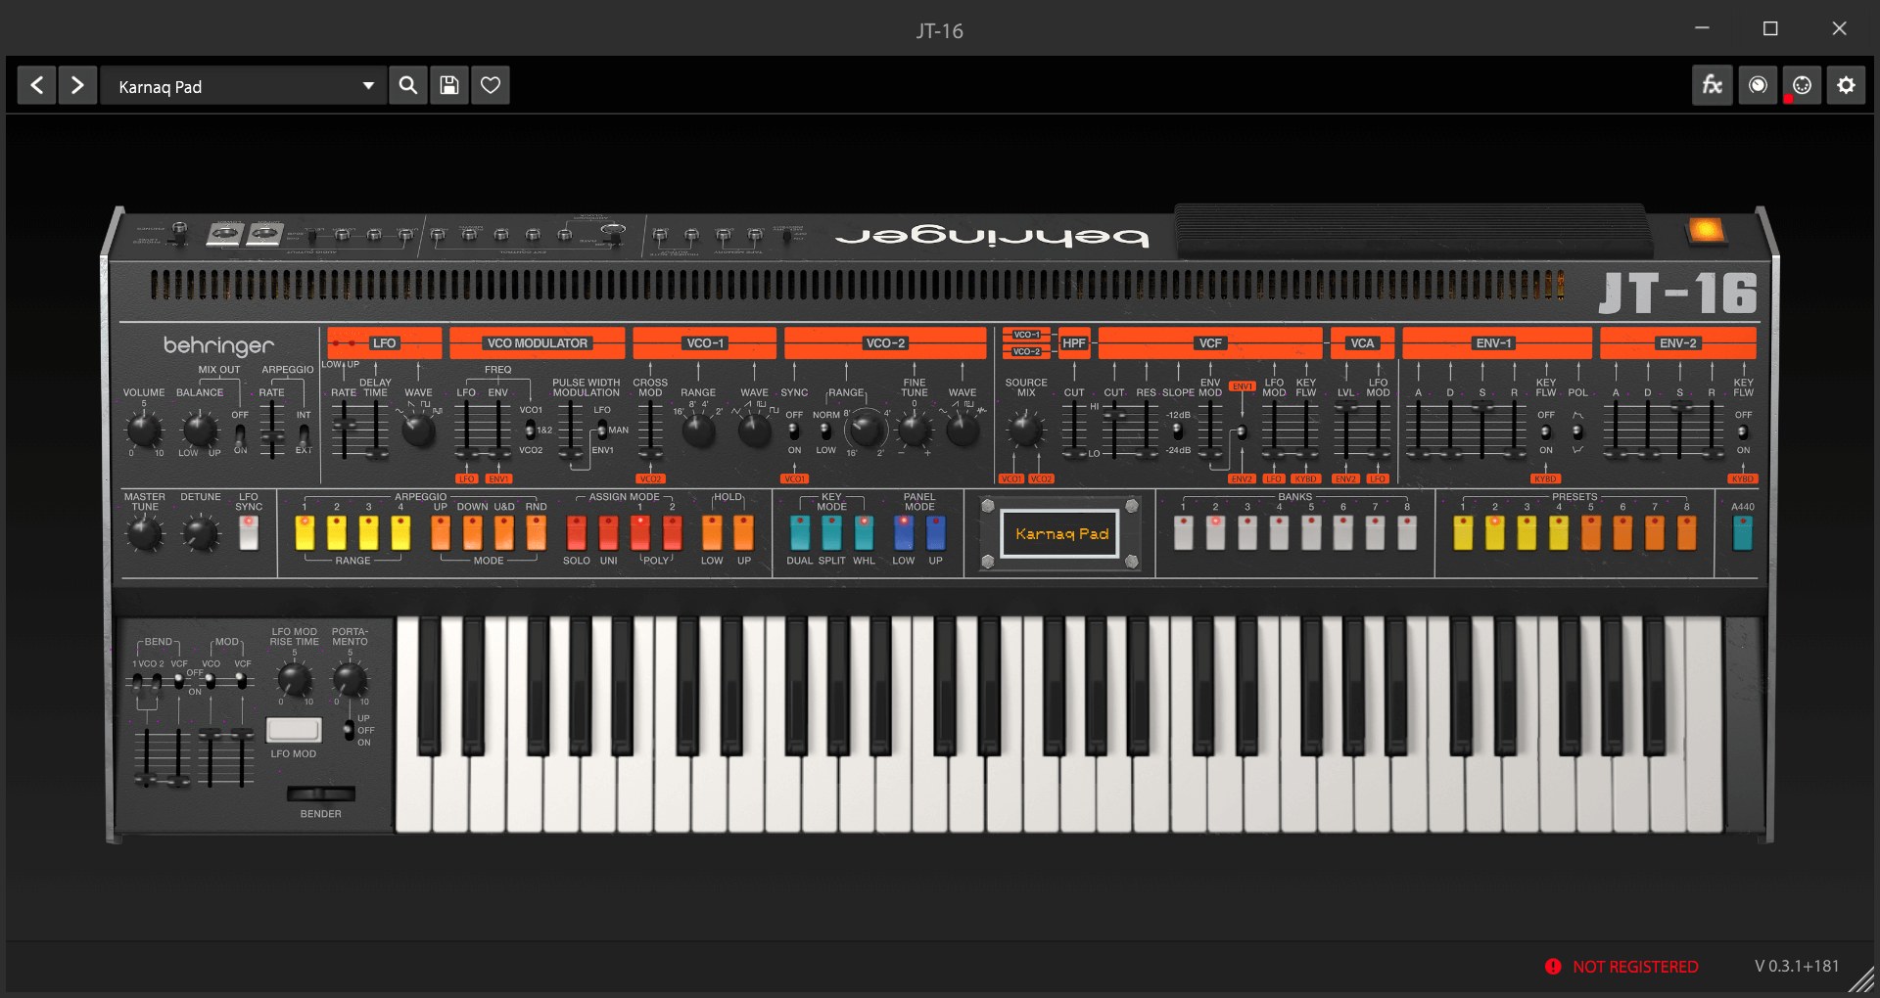Click the DETUNE knob
1880x998 pixels.
click(201, 534)
